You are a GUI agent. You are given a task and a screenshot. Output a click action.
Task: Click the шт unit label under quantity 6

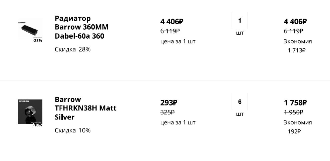[x=240, y=114]
